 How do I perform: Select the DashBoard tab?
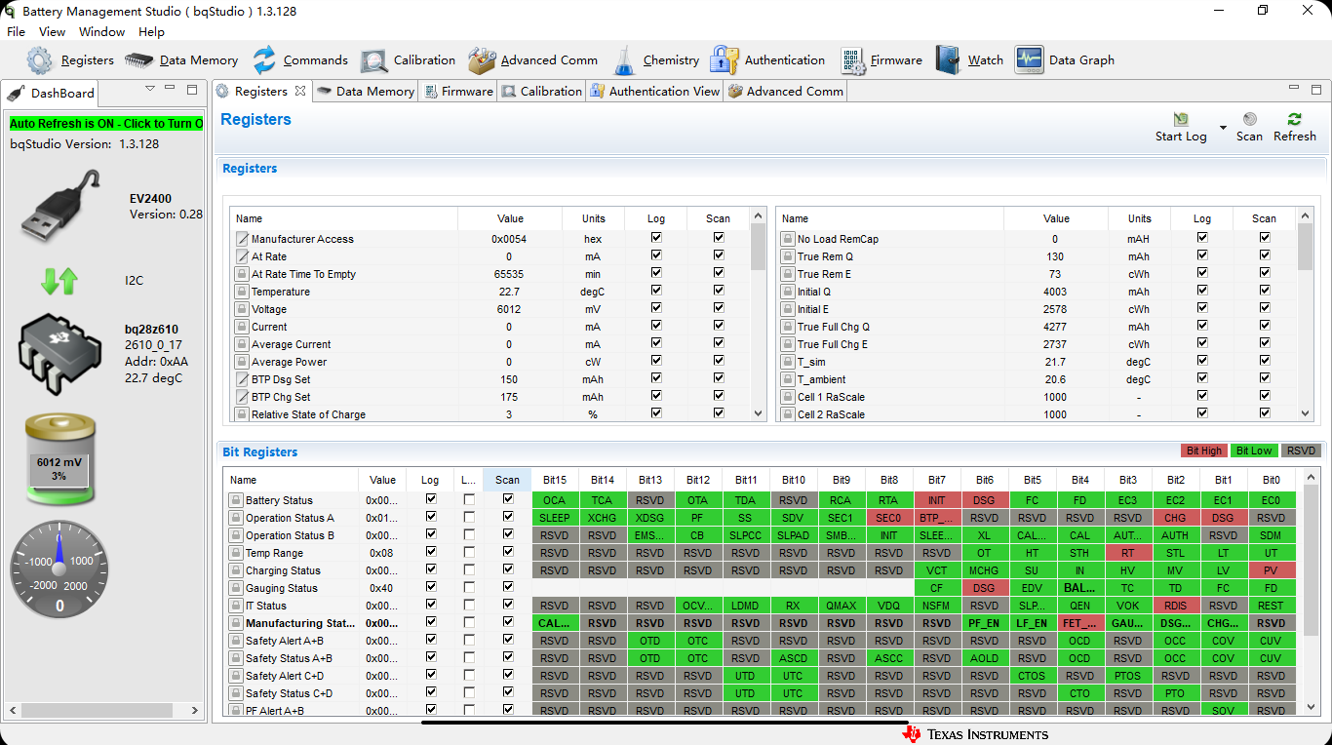pos(51,93)
